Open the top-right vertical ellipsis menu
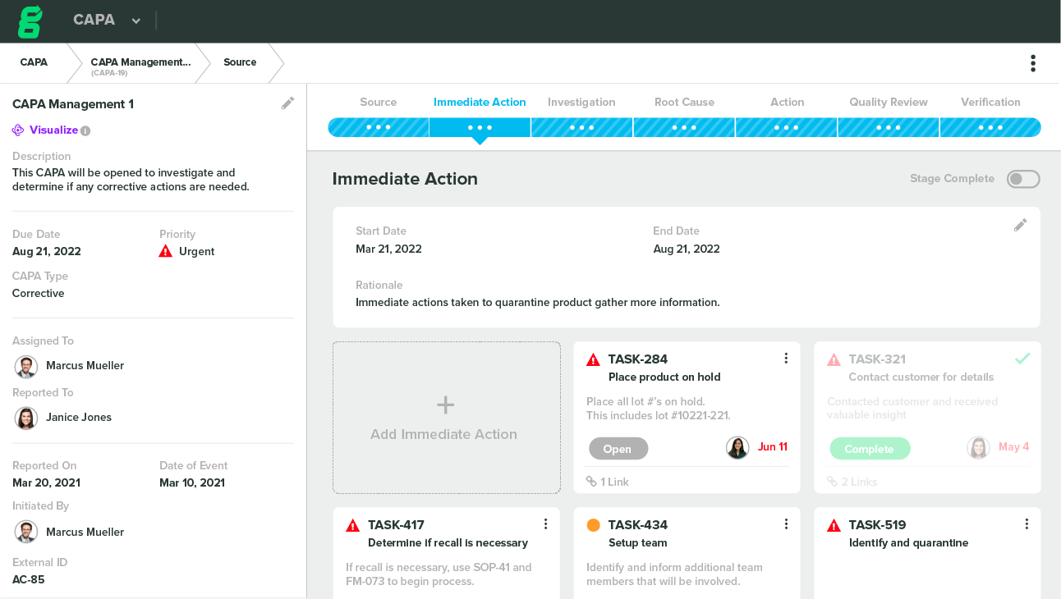 pyautogui.click(x=1033, y=63)
